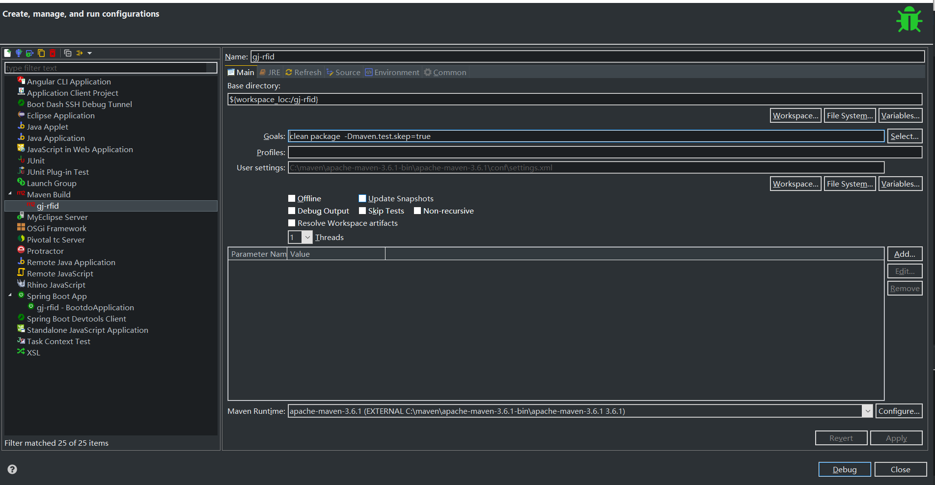Open the Maven Runtime dropdown
The image size is (935, 485).
coord(867,411)
